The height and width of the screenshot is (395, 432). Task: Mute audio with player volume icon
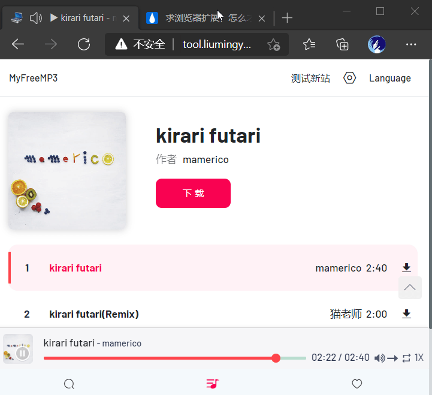[380, 358]
